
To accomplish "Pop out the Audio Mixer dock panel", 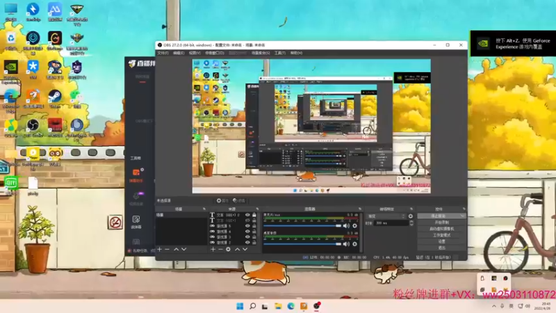I will pos(360,209).
